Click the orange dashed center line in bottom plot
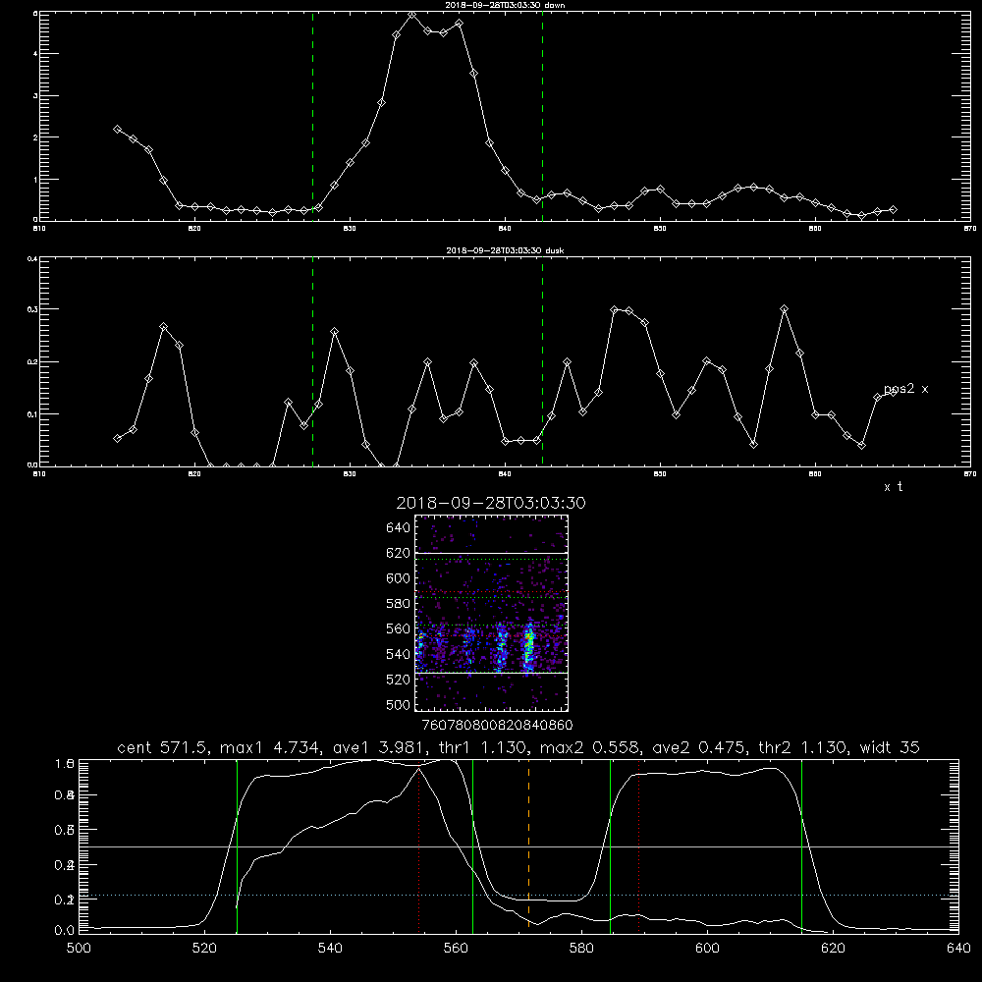Viewport: 982px width, 982px height. [x=528, y=846]
